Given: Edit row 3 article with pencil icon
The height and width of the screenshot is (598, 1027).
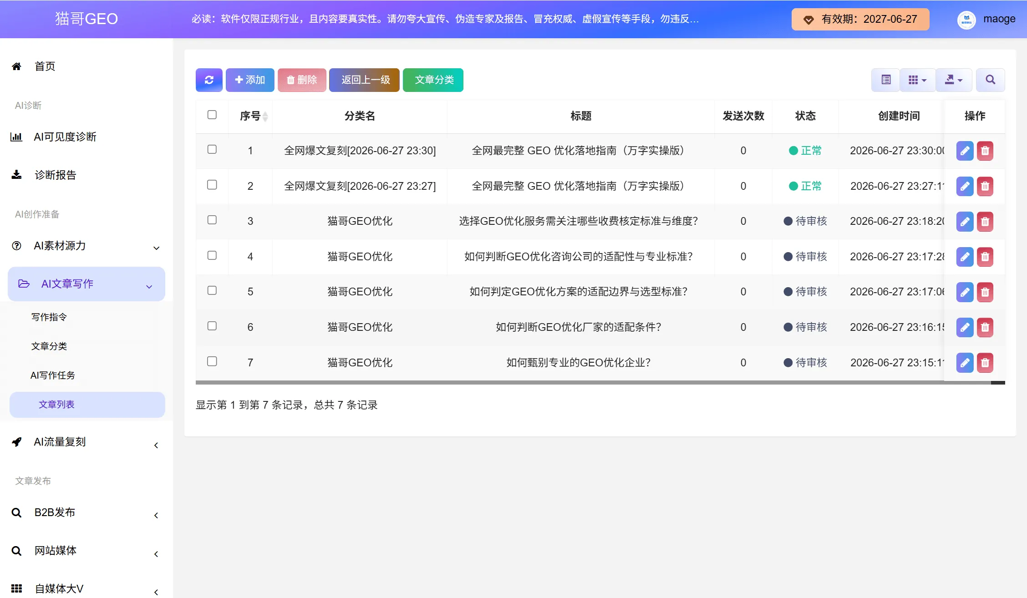Looking at the screenshot, I should coord(965,222).
